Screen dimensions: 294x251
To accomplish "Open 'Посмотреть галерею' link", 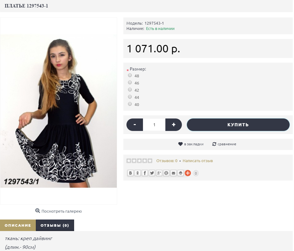I will tap(61, 211).
